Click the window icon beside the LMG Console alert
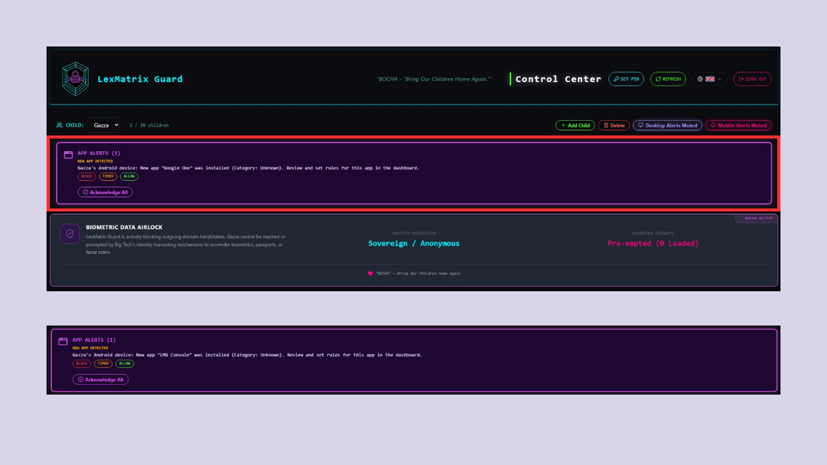Viewport: 827px width, 465px height. click(x=63, y=342)
